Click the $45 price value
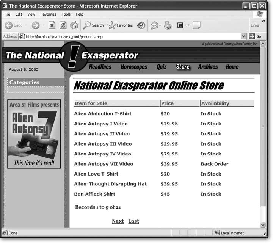The width and height of the screenshot is (273, 243). [165, 194]
